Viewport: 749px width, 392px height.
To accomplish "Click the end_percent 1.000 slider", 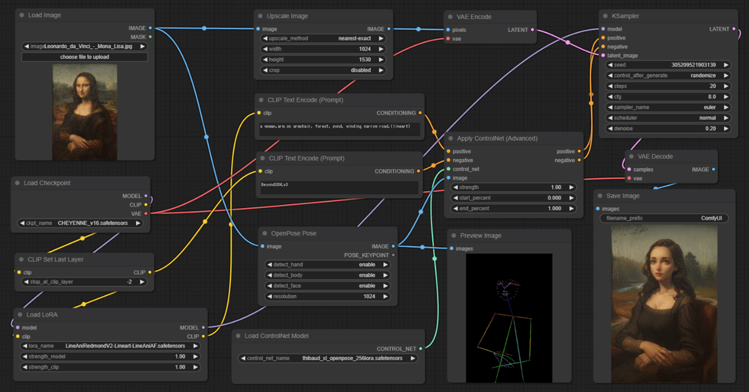I will pyautogui.click(x=514, y=208).
